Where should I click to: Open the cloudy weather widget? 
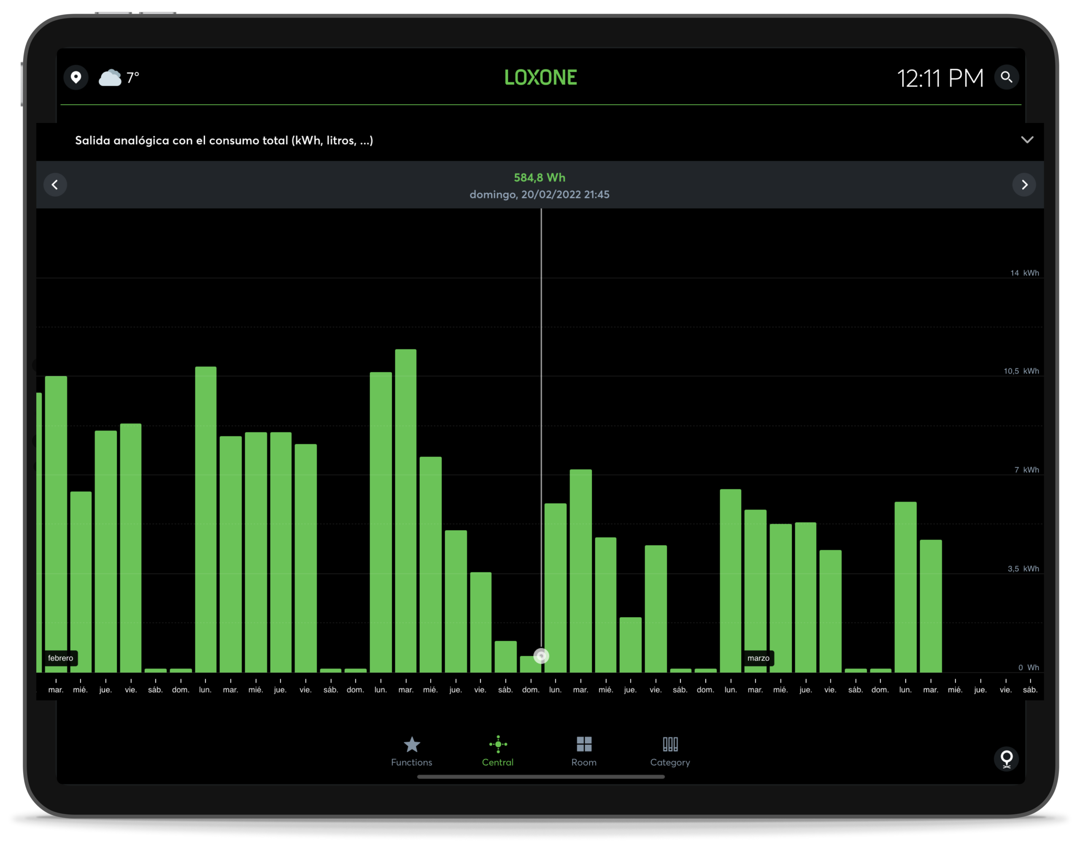[110, 78]
